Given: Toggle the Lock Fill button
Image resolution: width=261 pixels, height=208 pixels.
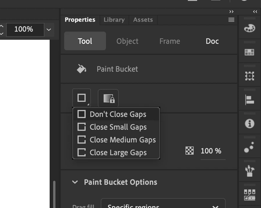Looking at the screenshot, I should (108, 98).
